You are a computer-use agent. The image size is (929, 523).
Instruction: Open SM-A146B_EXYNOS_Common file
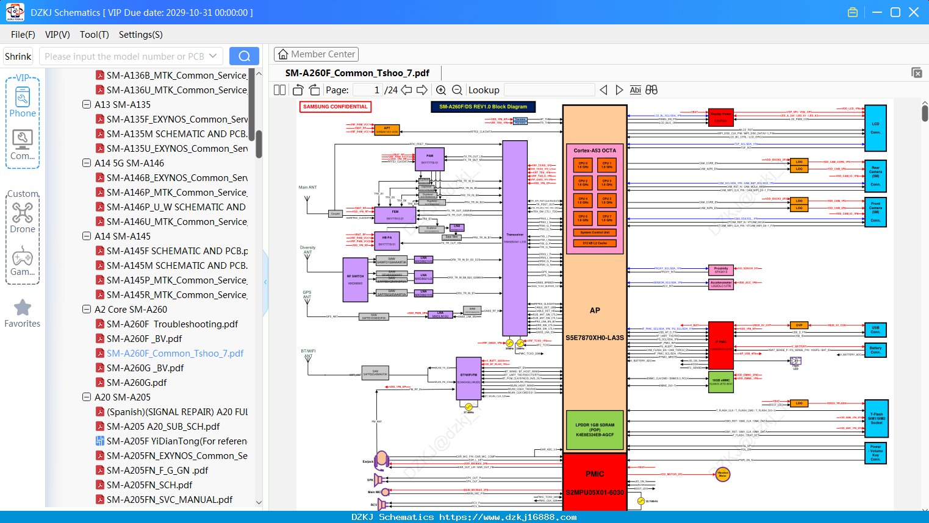(x=177, y=177)
